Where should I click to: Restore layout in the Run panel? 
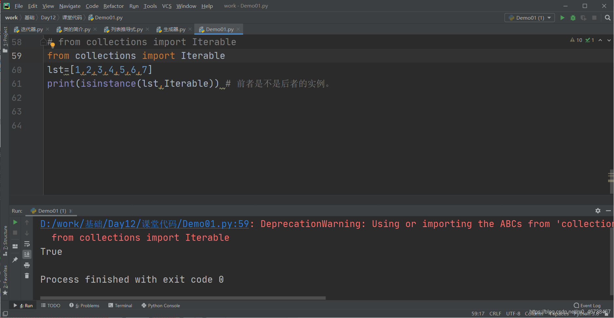pyautogui.click(x=15, y=246)
